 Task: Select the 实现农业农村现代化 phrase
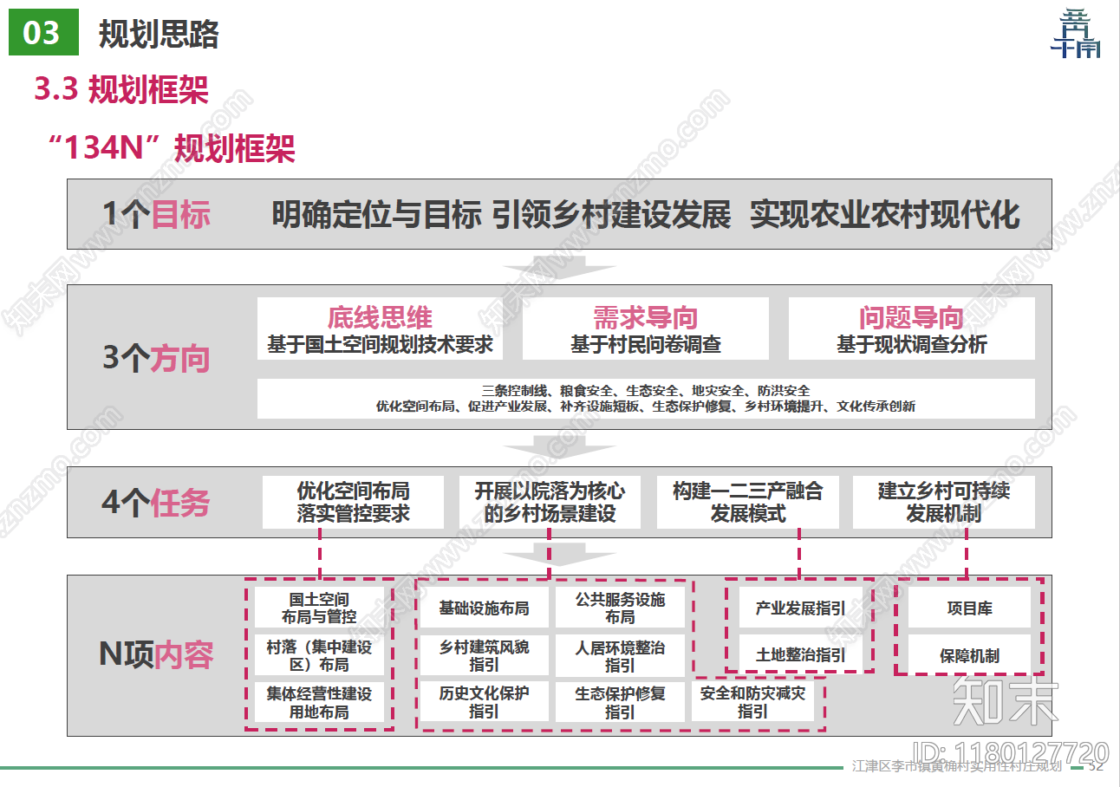point(885,214)
